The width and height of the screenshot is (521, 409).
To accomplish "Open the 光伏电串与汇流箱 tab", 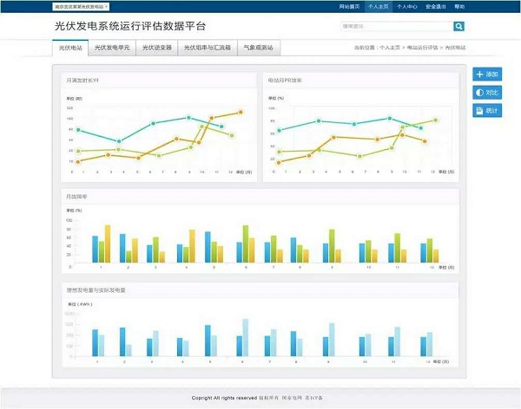I will (x=208, y=49).
